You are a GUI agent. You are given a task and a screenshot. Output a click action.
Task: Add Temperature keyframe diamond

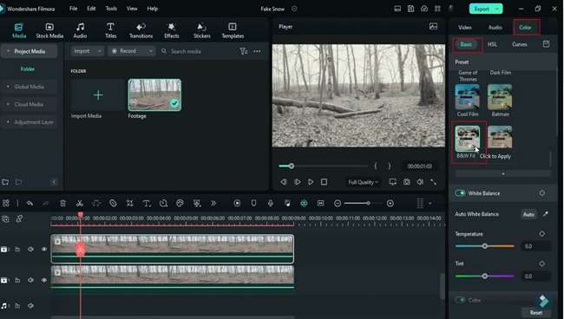pos(541,234)
